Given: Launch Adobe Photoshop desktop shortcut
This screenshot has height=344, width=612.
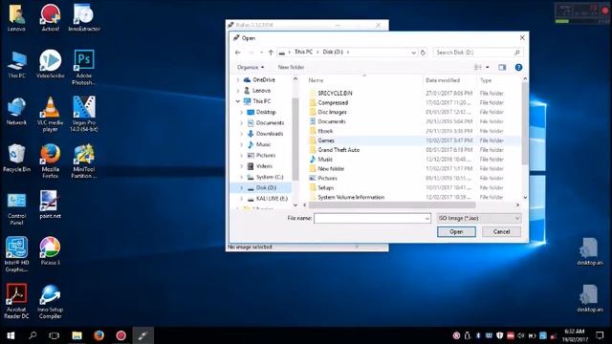Looking at the screenshot, I should pos(84,67).
